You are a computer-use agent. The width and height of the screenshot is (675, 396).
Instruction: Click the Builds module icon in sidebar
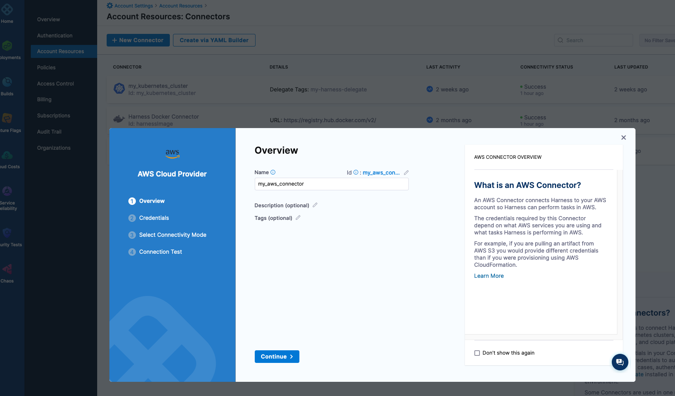coord(7,82)
